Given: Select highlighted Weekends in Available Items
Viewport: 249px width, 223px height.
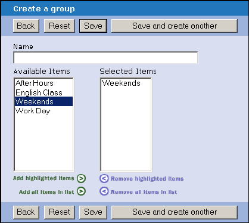Looking at the screenshot, I should pyautogui.click(x=43, y=101).
